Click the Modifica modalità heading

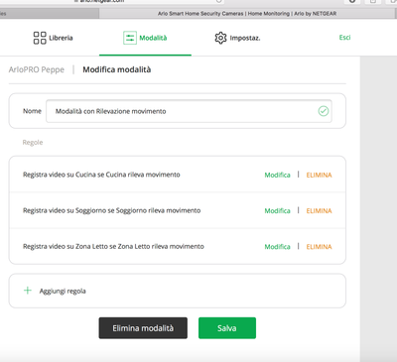point(117,69)
